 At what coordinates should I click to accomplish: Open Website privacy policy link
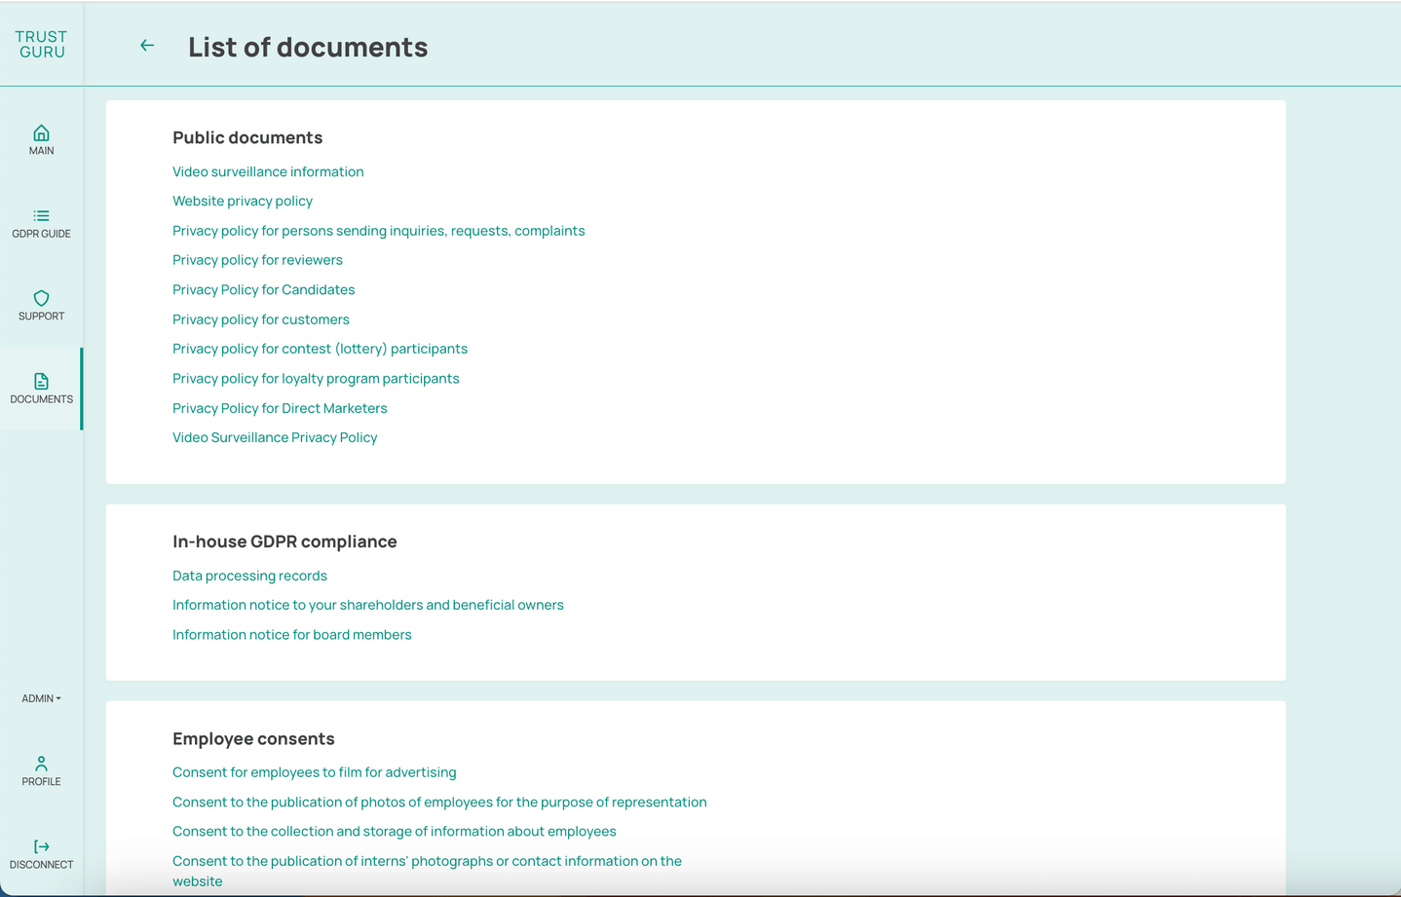(x=243, y=202)
